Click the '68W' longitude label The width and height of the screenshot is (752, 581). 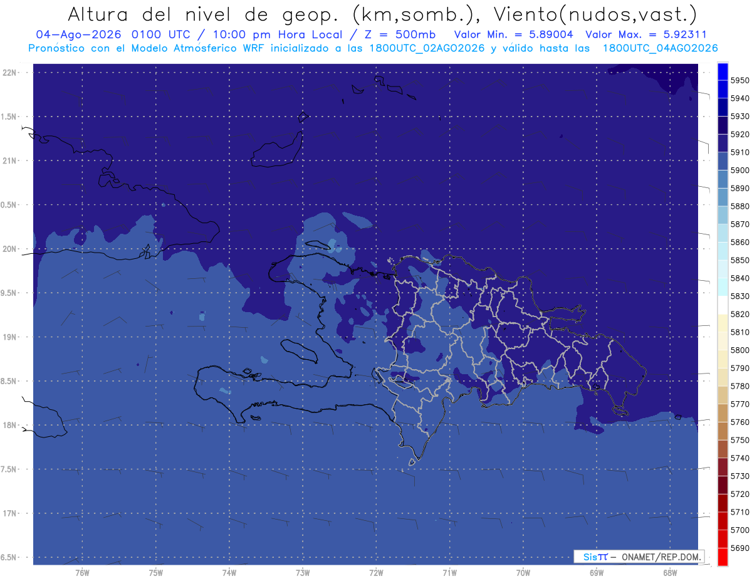(x=669, y=572)
